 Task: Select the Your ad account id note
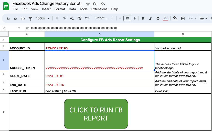(x=183, y=47)
